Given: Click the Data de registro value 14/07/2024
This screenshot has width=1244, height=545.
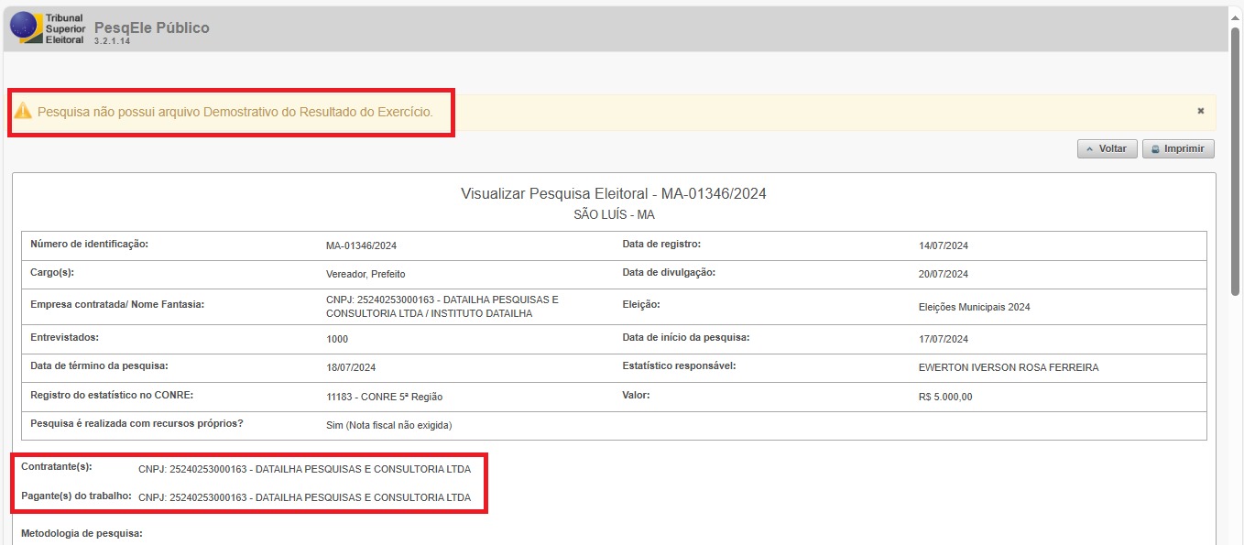Looking at the screenshot, I should 944,245.
